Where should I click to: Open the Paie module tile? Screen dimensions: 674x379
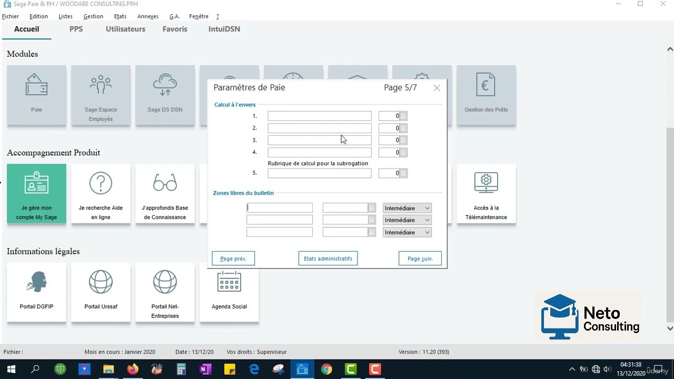coord(36,95)
